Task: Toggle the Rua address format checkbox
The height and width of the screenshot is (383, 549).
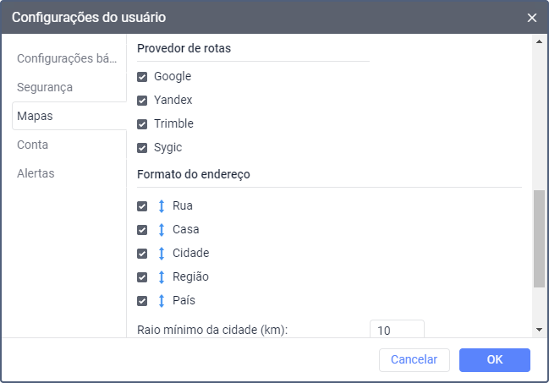Action: point(143,205)
